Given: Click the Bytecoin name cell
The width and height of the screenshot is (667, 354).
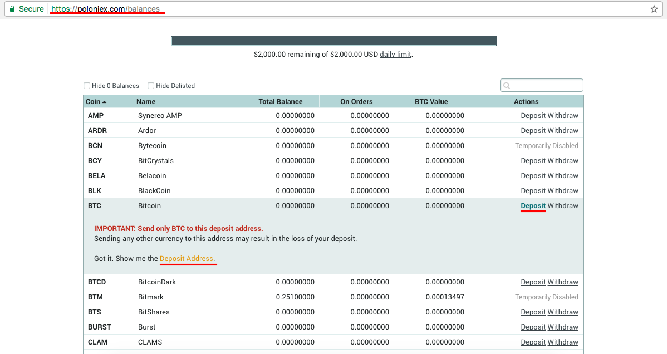Looking at the screenshot, I should coord(153,145).
